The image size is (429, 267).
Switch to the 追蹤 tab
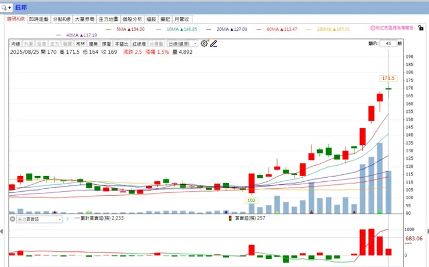pos(151,19)
